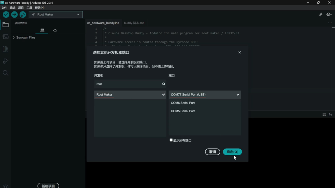Viewport: 335px width, 188px height.
Task: Switch to cloud sketchbook icon
Action: 55,30
